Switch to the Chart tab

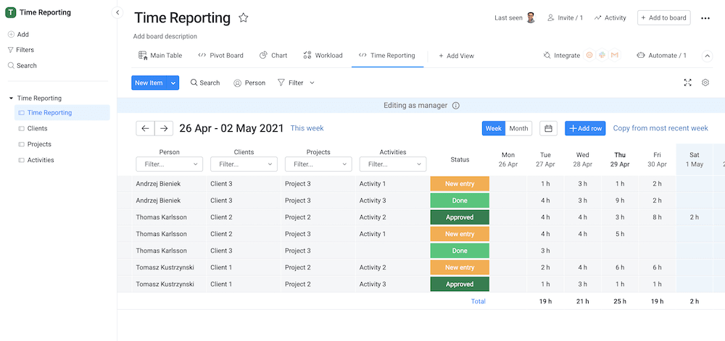pos(273,55)
